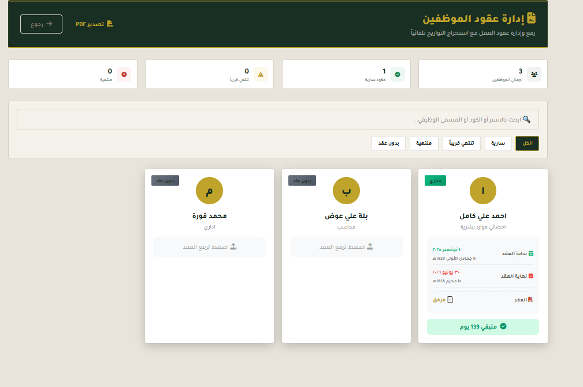Image resolution: width=583 pixels, height=387 pixels.
Task: Switch to the الكل filter tab
Action: [526, 143]
